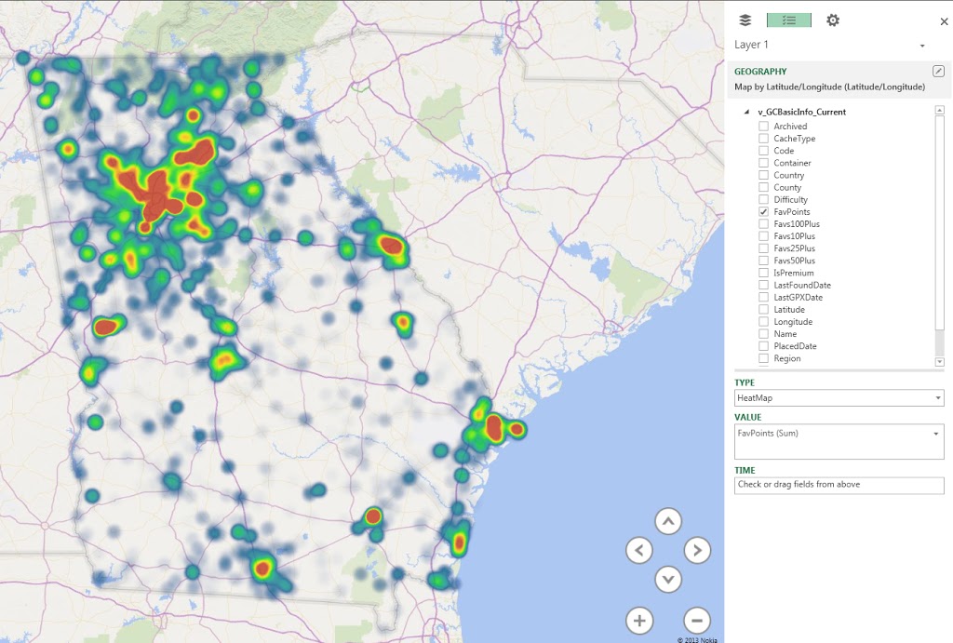Enable the County field checkbox
This screenshot has width=953, height=643.
763,188
